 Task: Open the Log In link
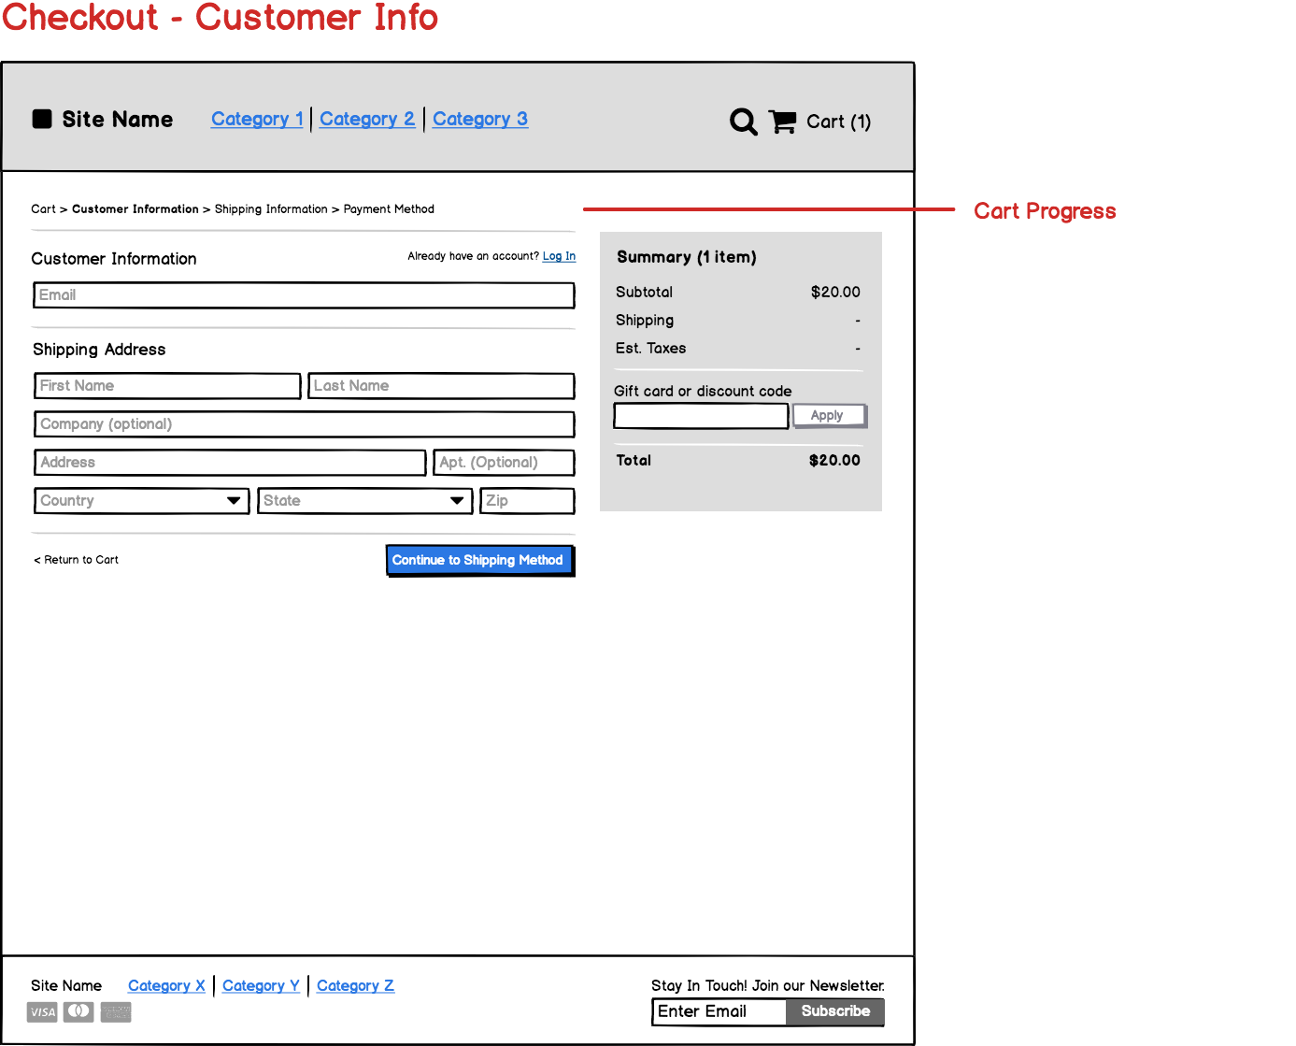pyautogui.click(x=559, y=255)
